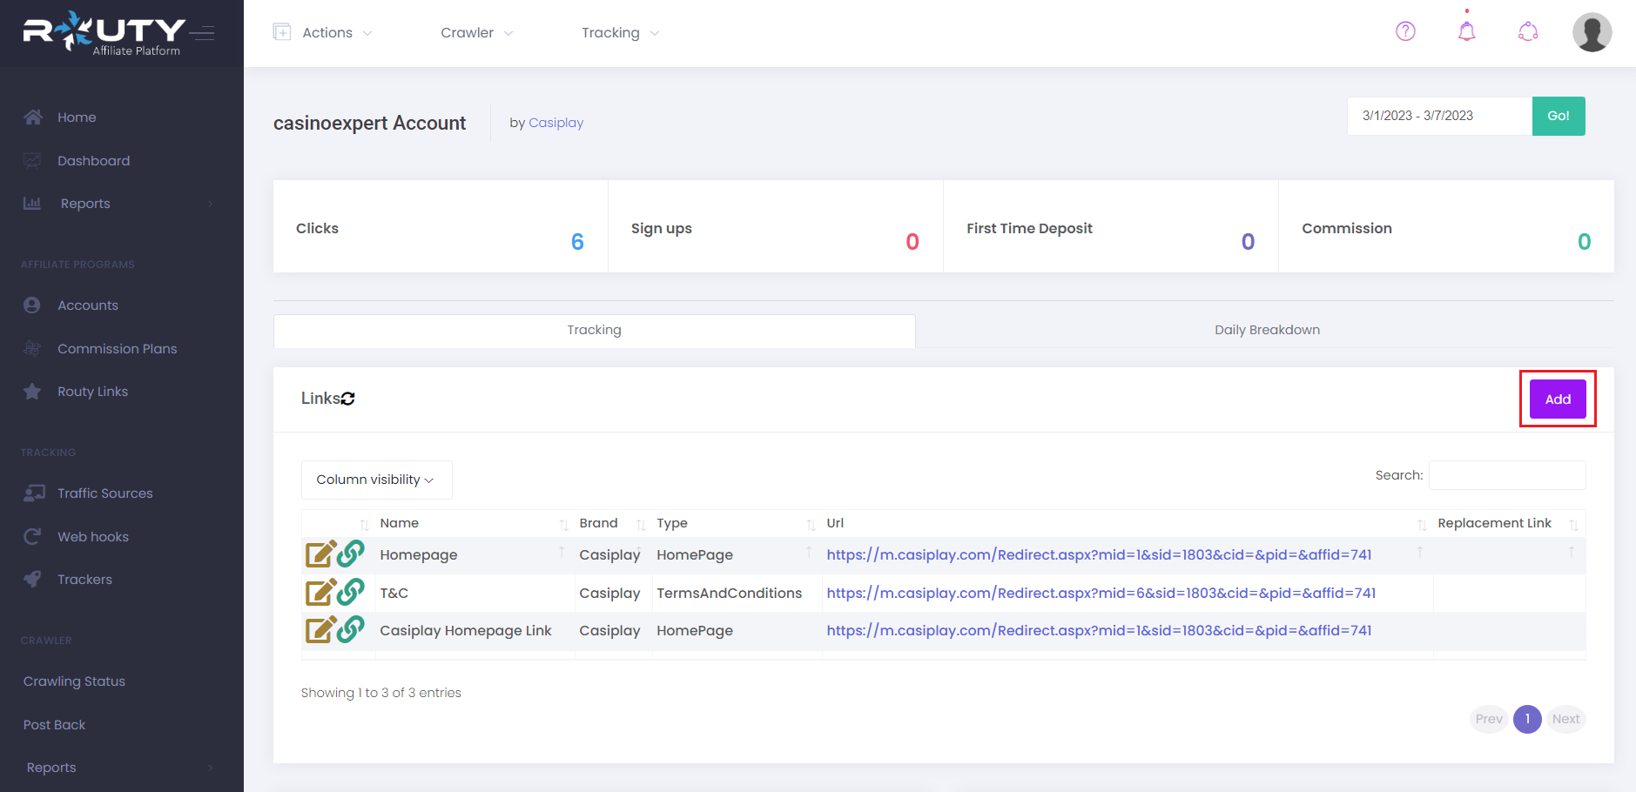Open the user profile avatar

1592,32
